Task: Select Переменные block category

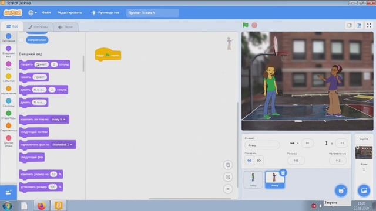Action: pyautogui.click(x=8, y=127)
